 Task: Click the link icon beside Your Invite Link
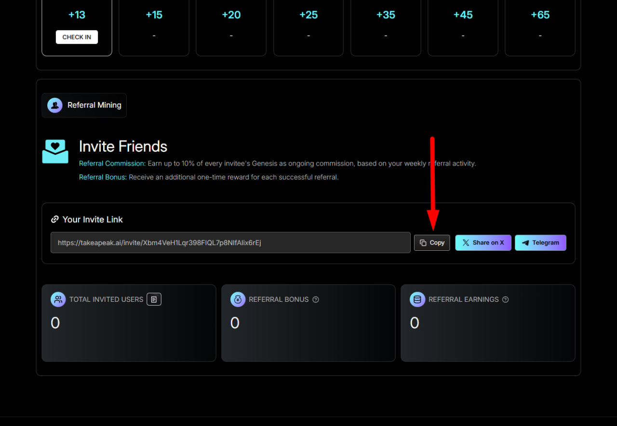(54, 219)
